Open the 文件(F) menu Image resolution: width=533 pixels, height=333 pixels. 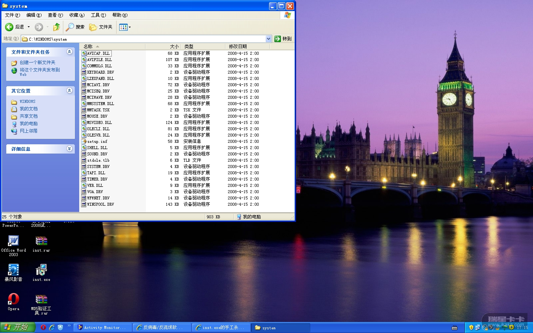pos(12,15)
